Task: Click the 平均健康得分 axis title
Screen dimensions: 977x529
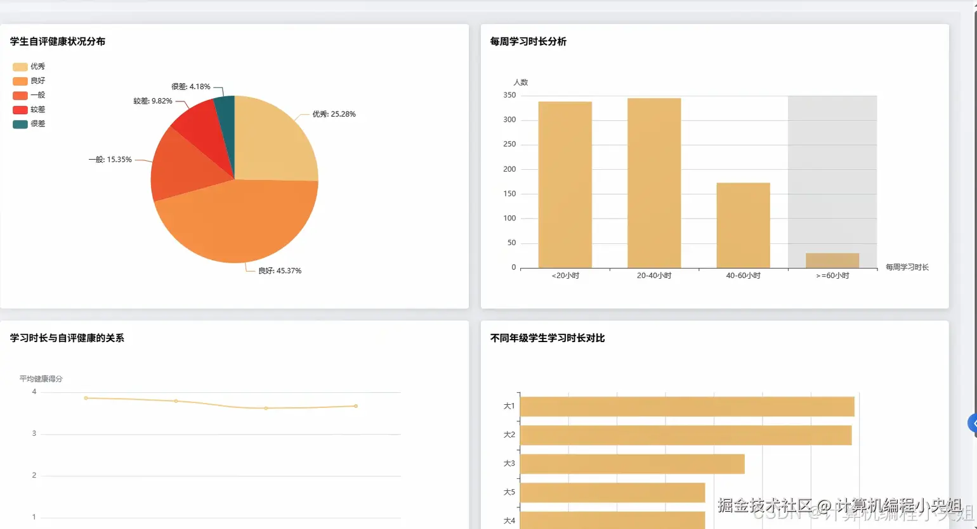Action: pyautogui.click(x=41, y=379)
